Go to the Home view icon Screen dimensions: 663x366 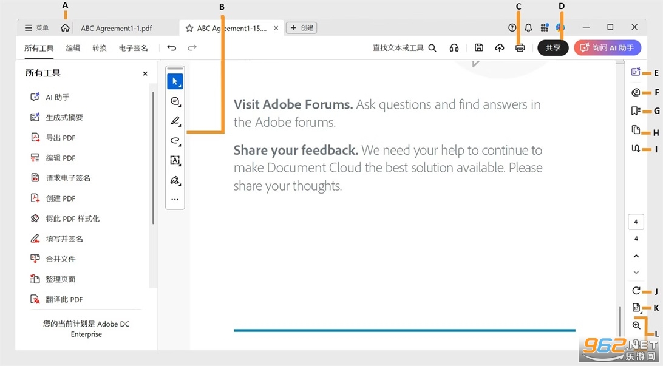(65, 28)
